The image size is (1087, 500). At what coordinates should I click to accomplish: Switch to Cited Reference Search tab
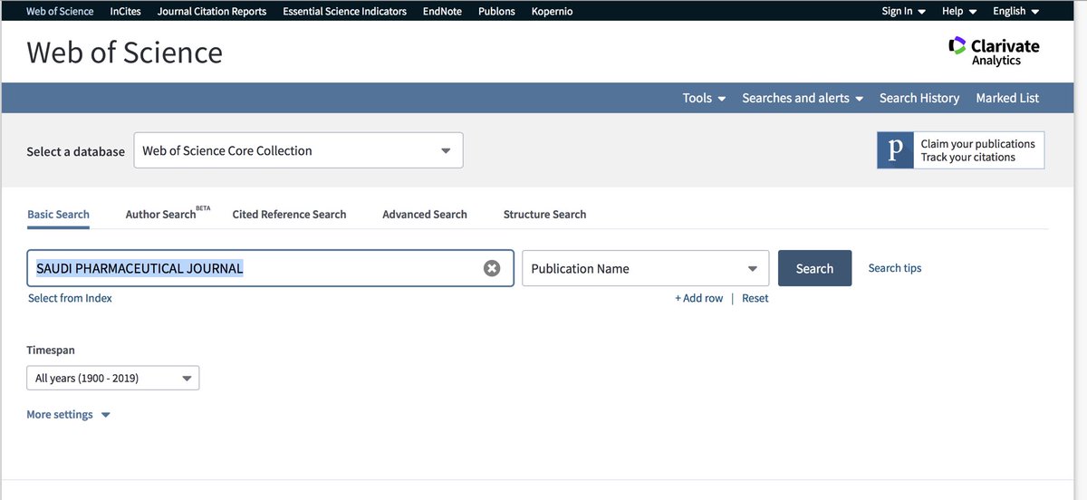pyautogui.click(x=289, y=215)
